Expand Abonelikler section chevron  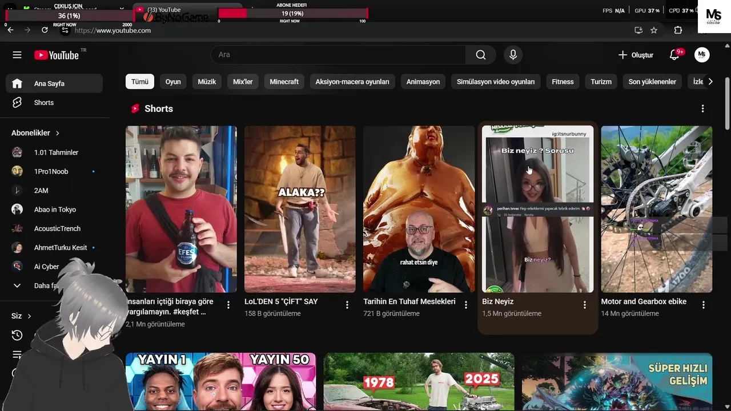click(57, 133)
